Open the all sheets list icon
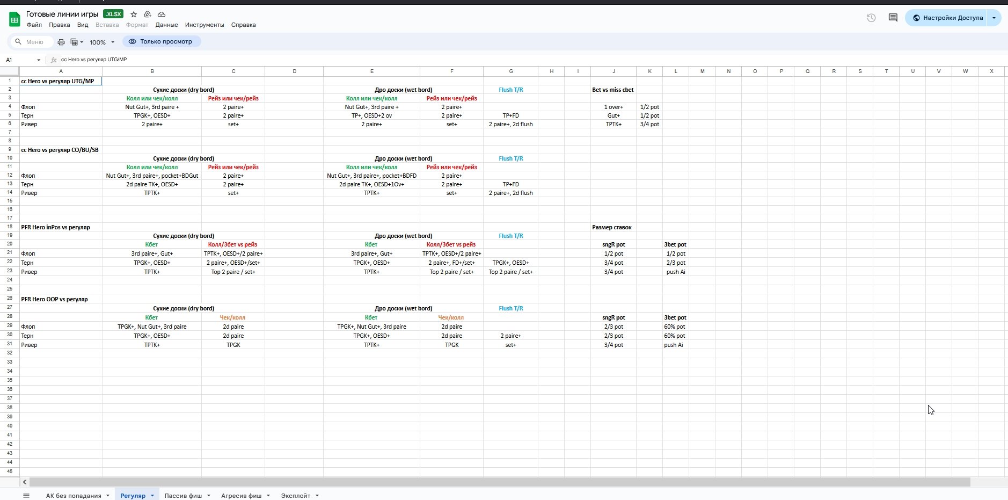This screenshot has width=1008, height=500. tap(26, 495)
